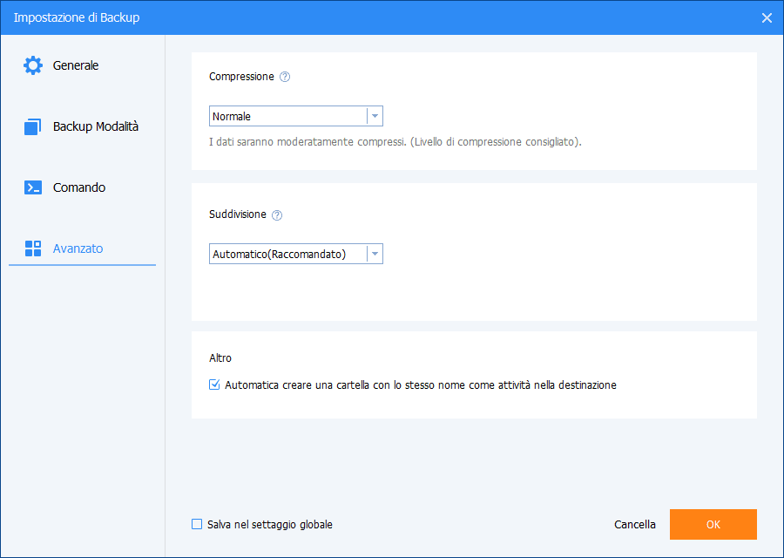Click the help icon beside Compressione
Screen dimensions: 784x558
pyautogui.click(x=285, y=77)
